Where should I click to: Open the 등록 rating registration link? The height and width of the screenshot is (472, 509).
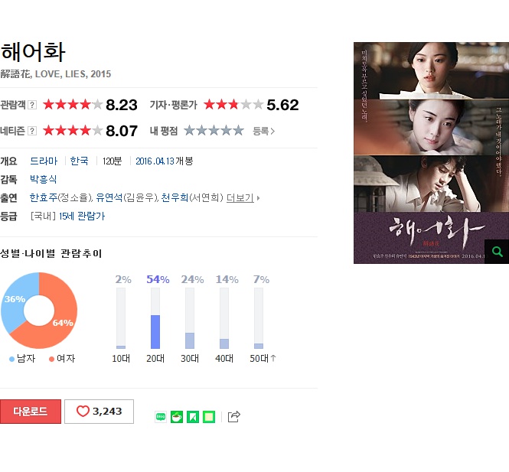(263, 131)
